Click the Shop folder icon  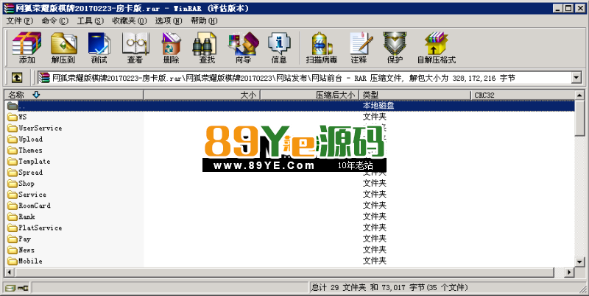click(13, 183)
